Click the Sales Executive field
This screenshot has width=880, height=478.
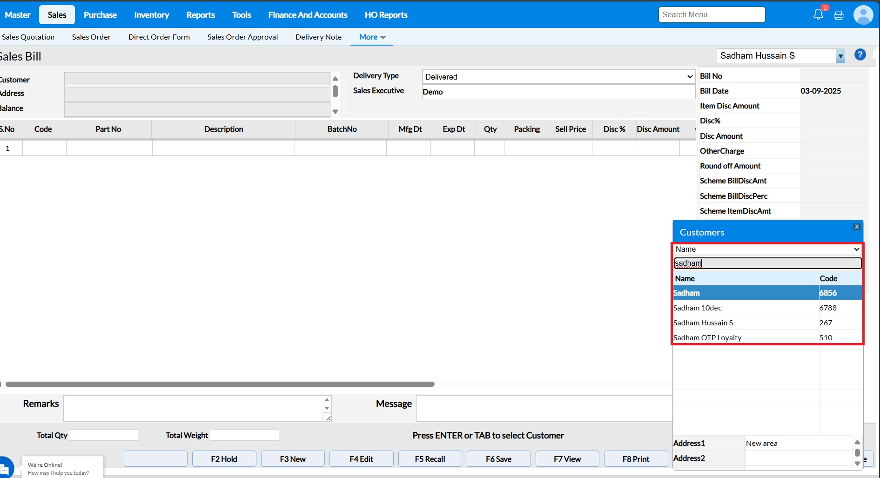[x=558, y=92]
